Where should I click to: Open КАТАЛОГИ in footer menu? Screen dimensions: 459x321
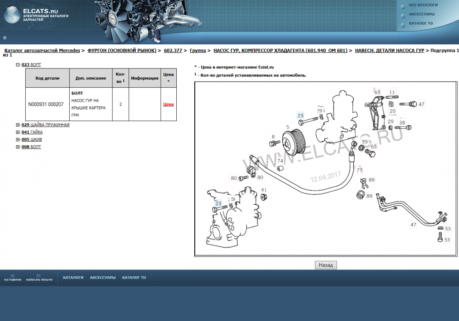click(x=73, y=277)
